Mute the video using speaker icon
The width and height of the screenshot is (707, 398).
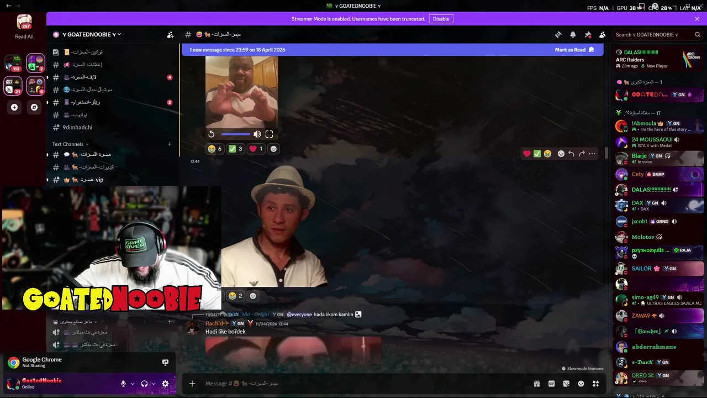click(x=257, y=134)
